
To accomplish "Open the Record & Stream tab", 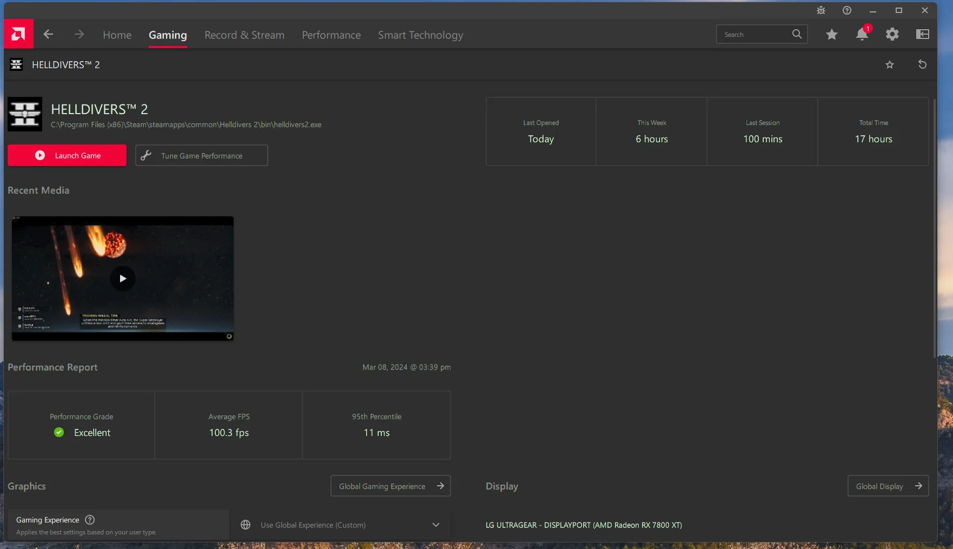I will [x=244, y=35].
